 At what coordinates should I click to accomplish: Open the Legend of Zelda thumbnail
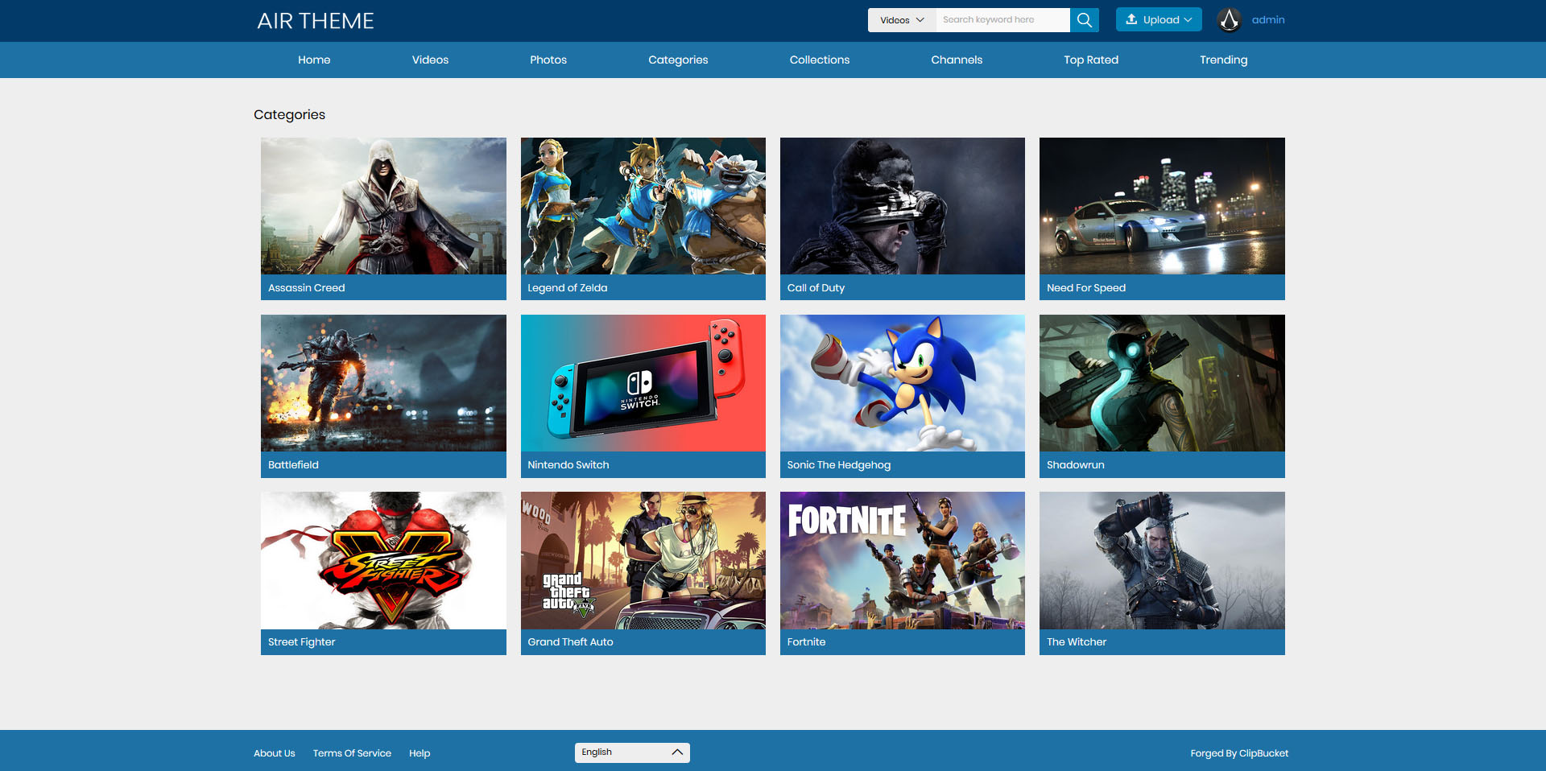643,206
